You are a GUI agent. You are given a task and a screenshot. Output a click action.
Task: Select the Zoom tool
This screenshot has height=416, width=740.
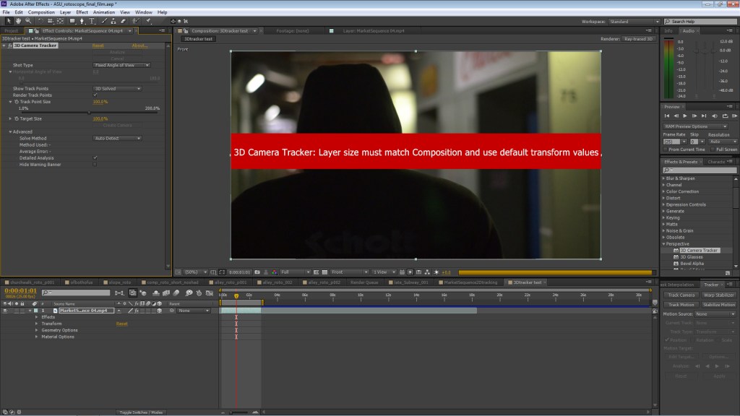tap(27, 21)
